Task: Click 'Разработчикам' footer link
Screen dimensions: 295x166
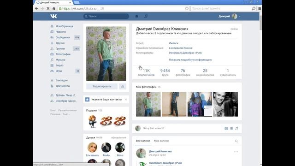Action: tap(67, 110)
